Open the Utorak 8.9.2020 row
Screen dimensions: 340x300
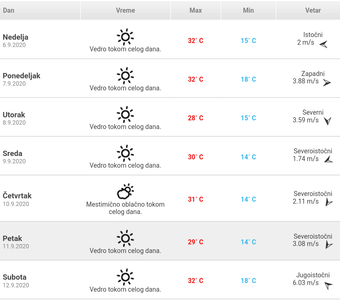click(x=170, y=117)
